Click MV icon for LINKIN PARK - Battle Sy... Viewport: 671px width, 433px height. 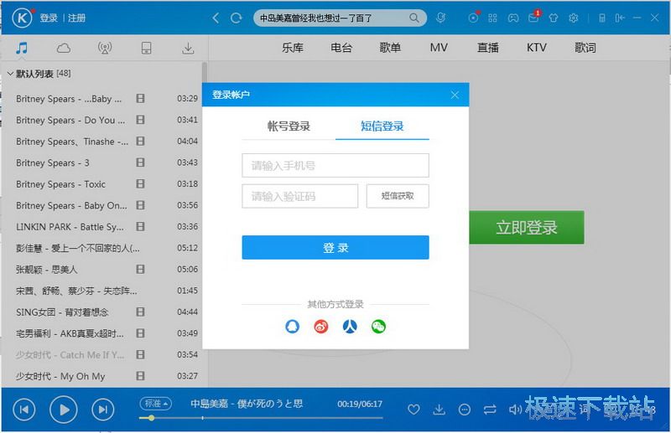140,226
